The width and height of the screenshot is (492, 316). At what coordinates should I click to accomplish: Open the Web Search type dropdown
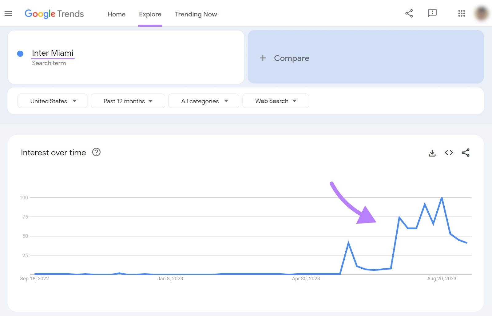tap(276, 101)
